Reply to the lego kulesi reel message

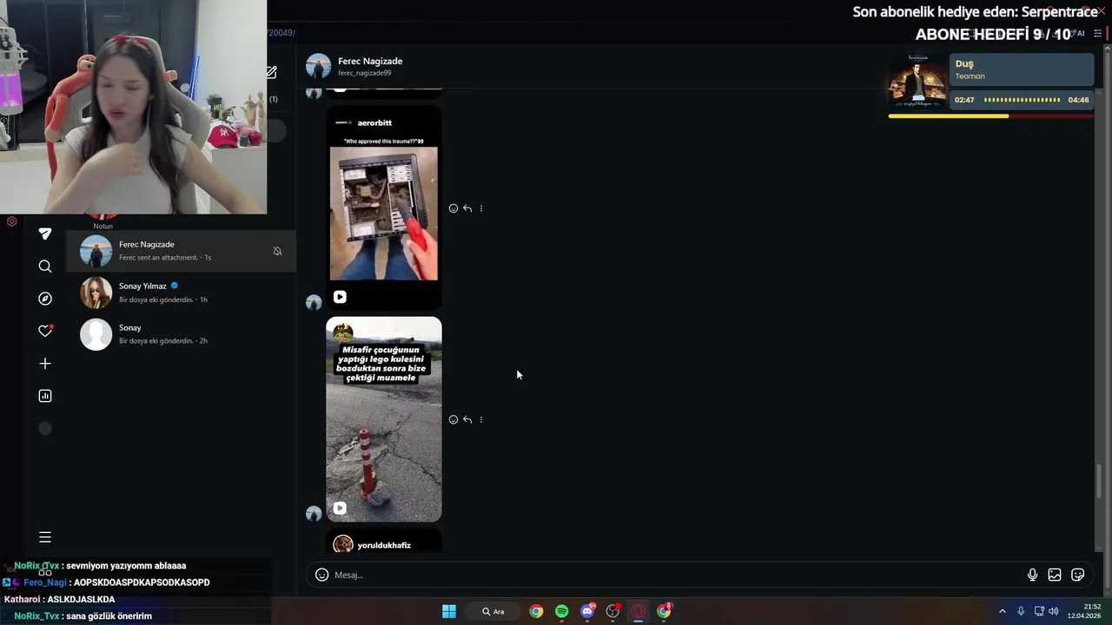(x=467, y=419)
